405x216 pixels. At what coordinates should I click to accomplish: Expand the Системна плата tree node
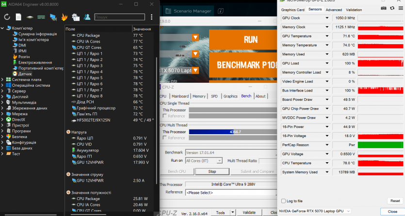(x=3, y=79)
